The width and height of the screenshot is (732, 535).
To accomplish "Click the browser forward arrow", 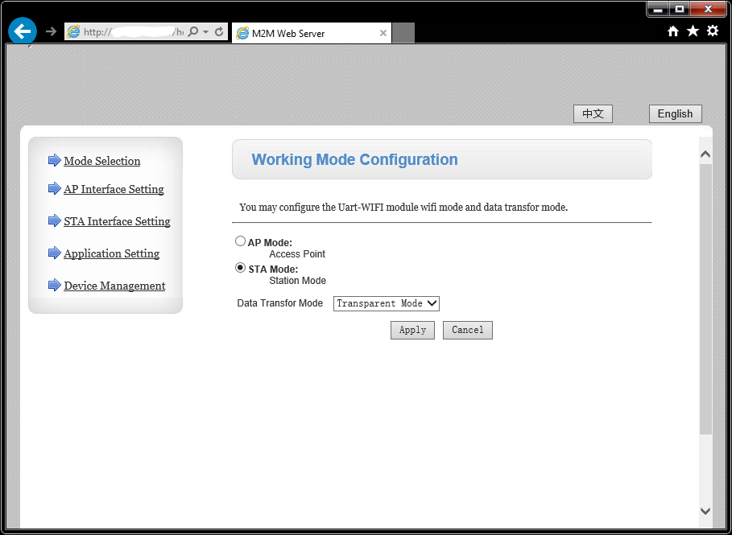I will [52, 32].
